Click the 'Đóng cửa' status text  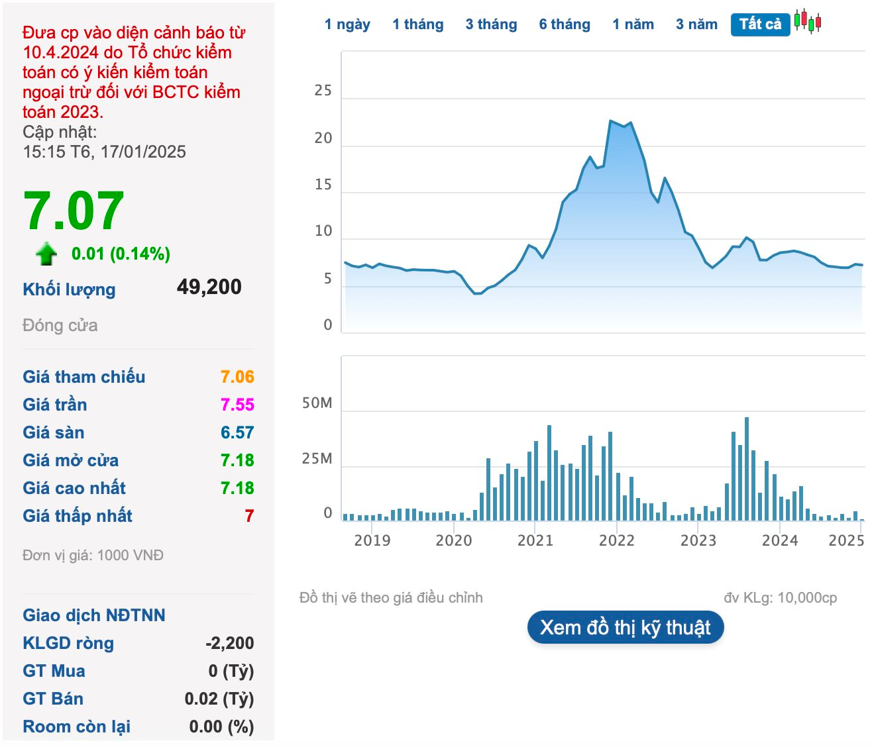click(60, 325)
